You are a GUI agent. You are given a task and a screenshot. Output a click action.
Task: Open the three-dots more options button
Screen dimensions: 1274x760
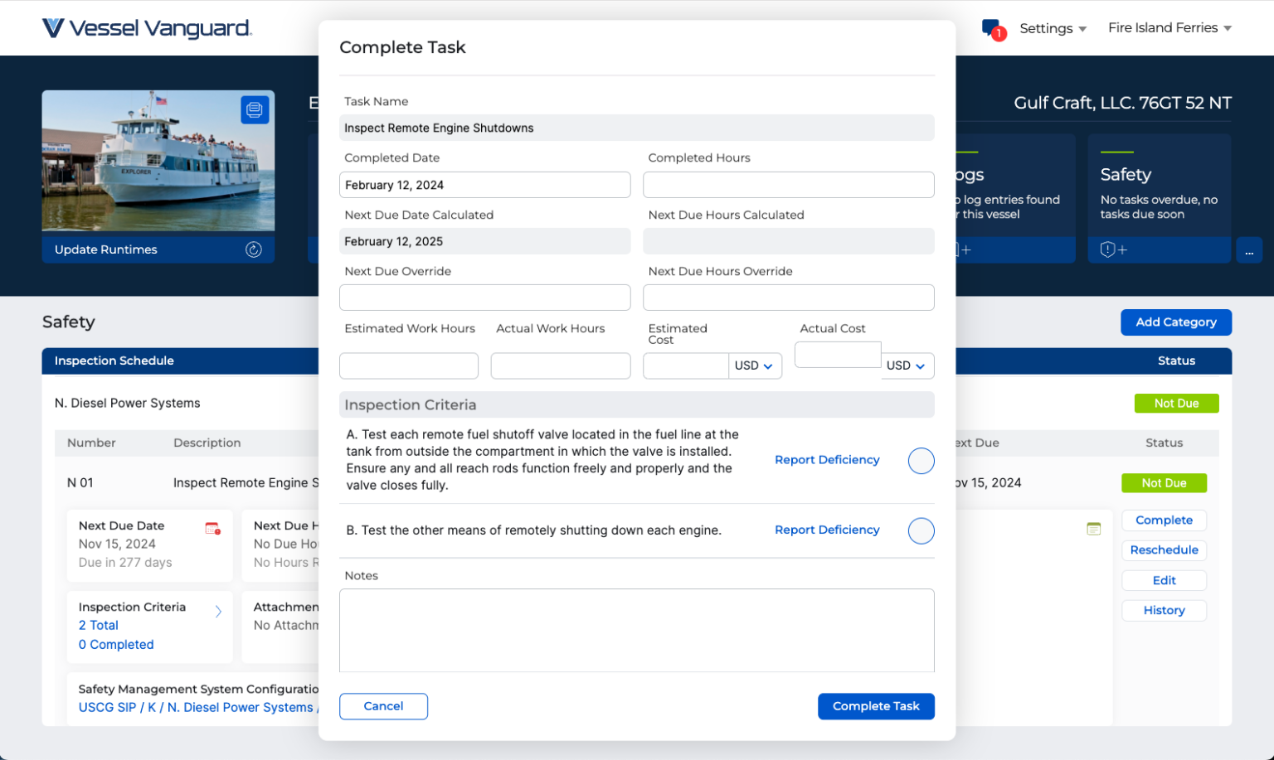click(x=1248, y=250)
